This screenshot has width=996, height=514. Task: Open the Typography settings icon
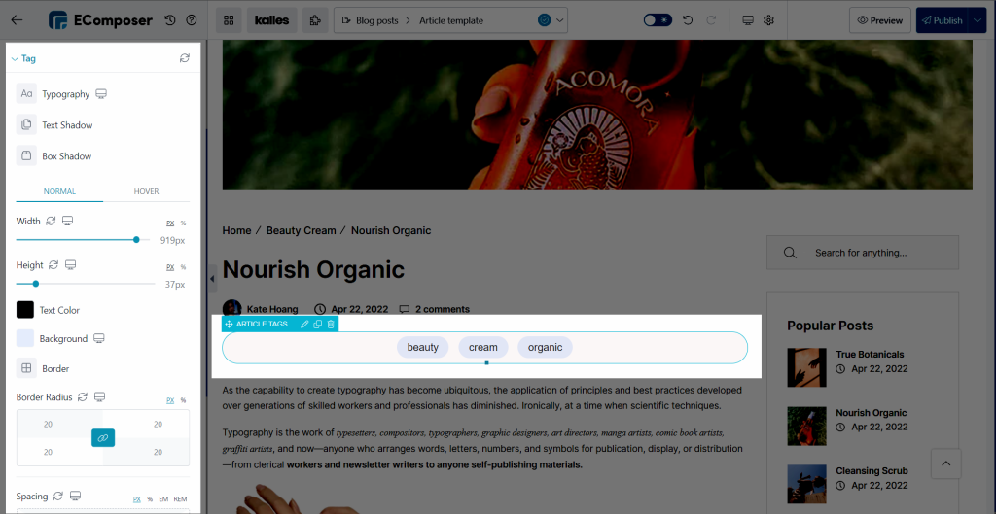[26, 94]
